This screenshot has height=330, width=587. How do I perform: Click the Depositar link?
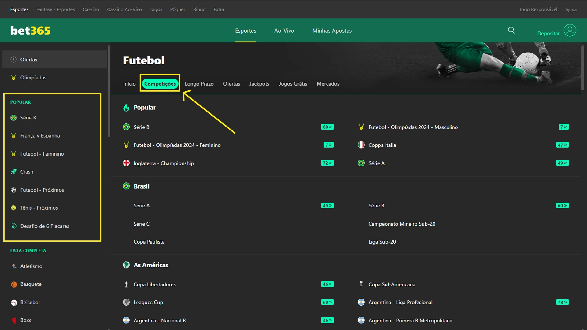pyautogui.click(x=548, y=33)
